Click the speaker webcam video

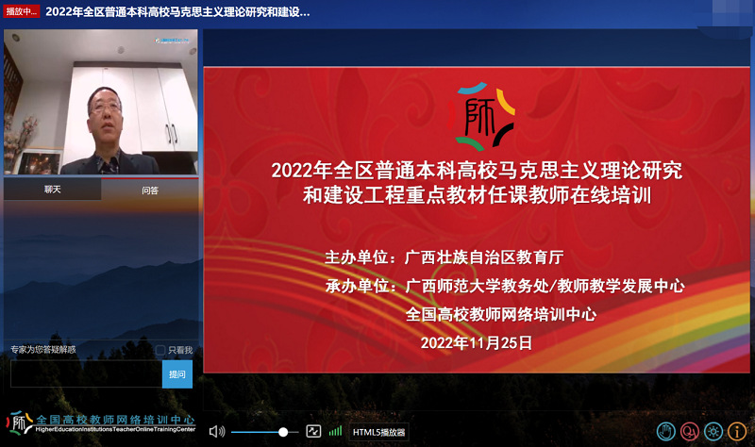(x=100, y=103)
